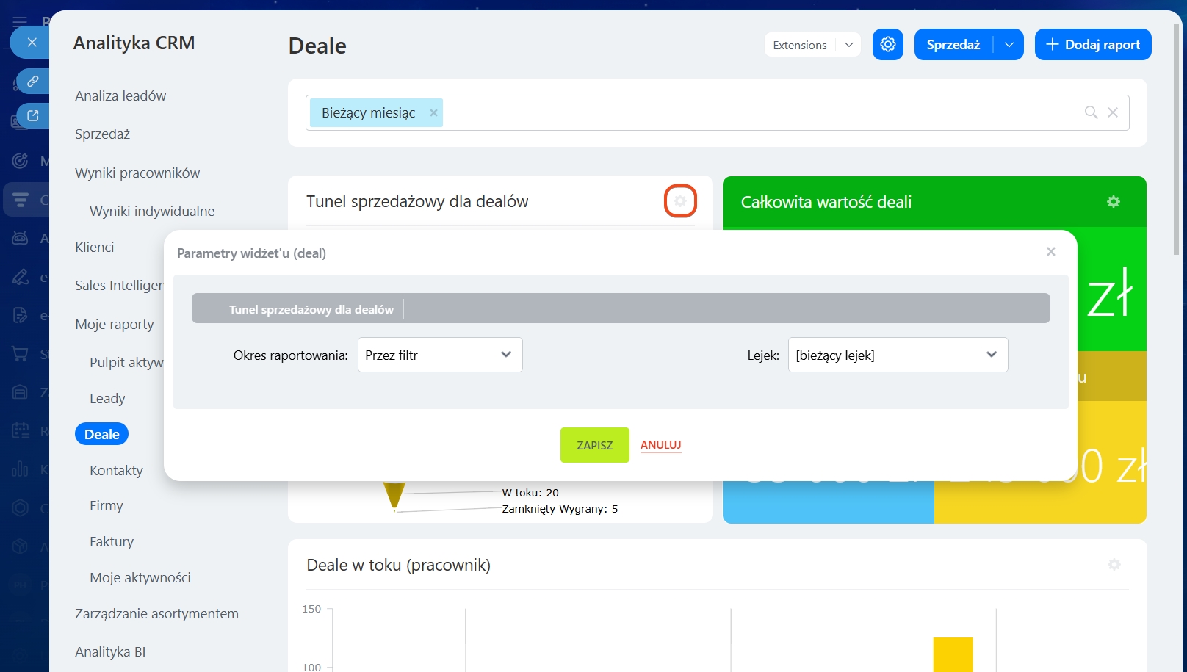
Task: Click the blue settings gear button in header
Action: (x=887, y=45)
